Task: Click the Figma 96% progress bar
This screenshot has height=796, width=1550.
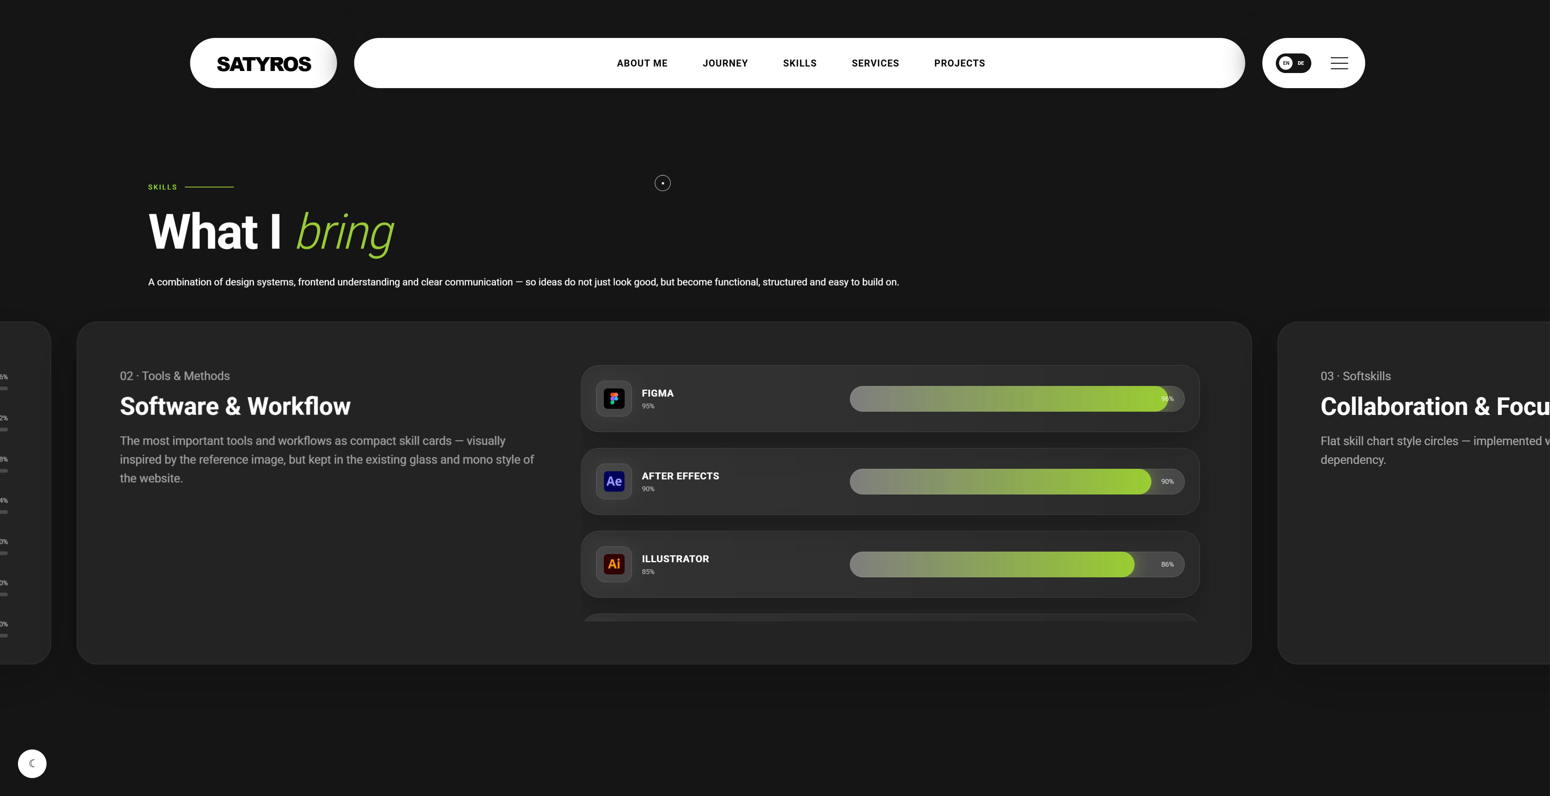Action: pos(1017,399)
